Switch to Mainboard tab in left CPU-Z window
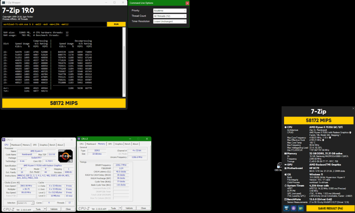This screenshot has width=355, height=213. (16, 145)
